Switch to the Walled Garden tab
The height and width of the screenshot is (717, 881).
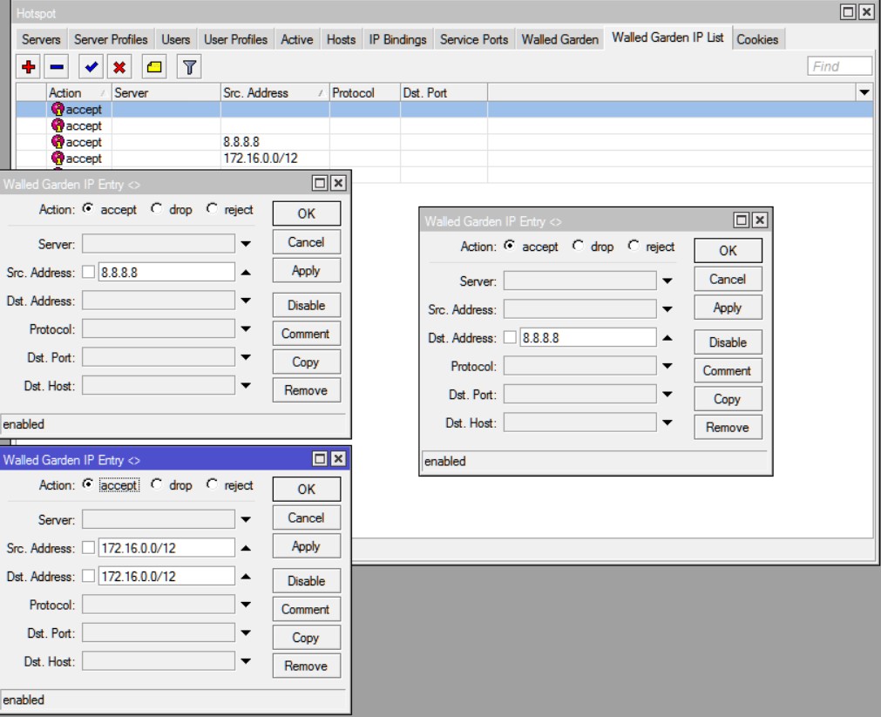(559, 39)
